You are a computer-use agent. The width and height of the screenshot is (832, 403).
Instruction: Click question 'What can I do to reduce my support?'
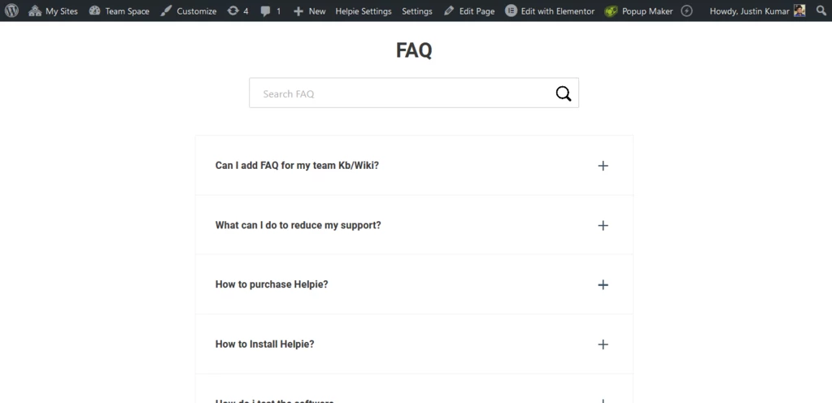[298, 225]
